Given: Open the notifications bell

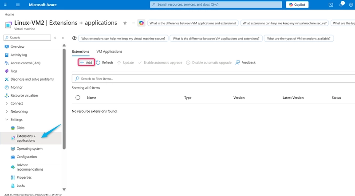Looking at the screenshot, I should pos(341,4).
